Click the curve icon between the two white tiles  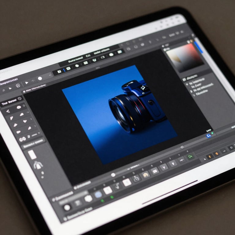tap(117, 186)
